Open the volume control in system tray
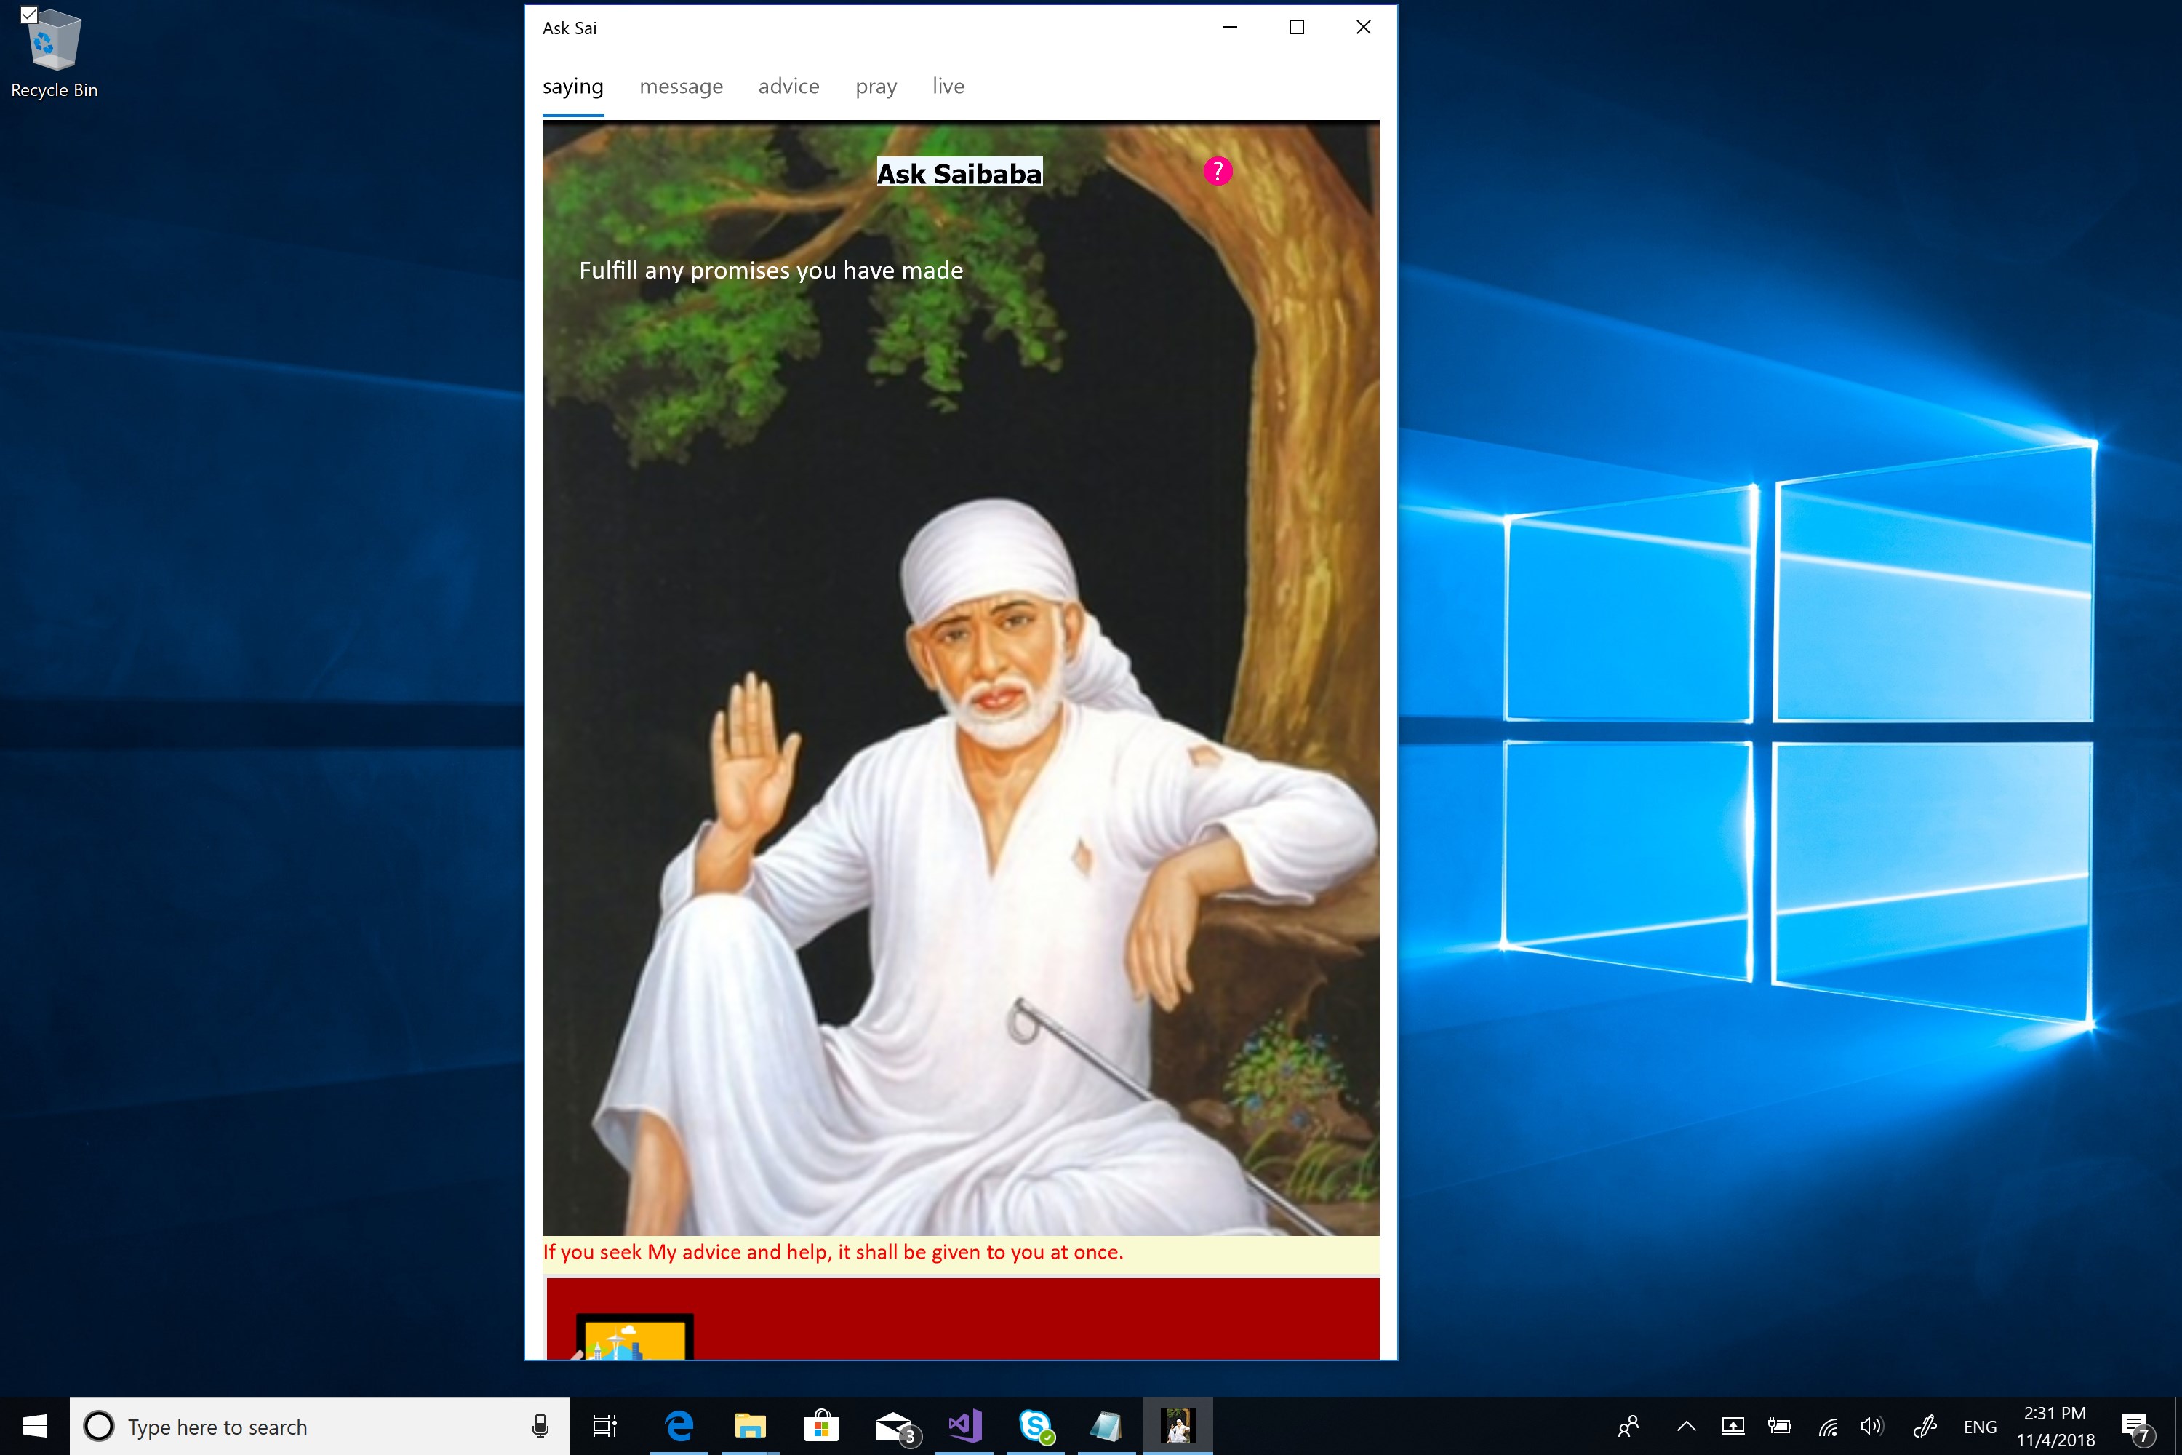Screen dimensions: 2182x1455 point(1871,1427)
